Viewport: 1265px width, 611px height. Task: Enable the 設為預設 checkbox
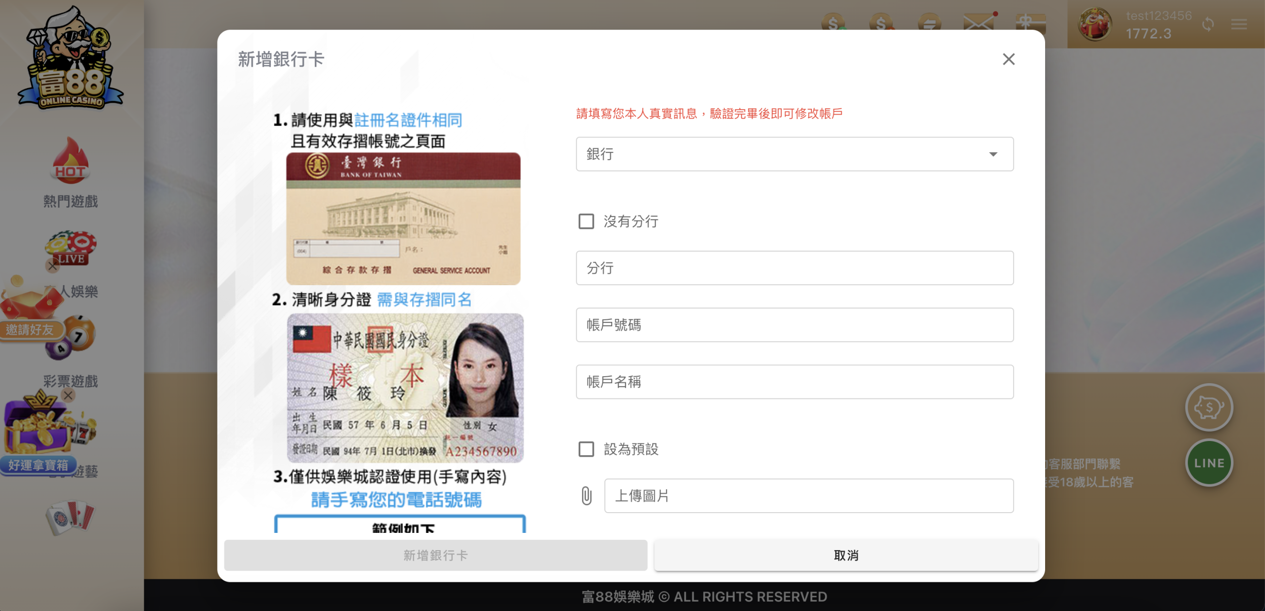point(587,449)
